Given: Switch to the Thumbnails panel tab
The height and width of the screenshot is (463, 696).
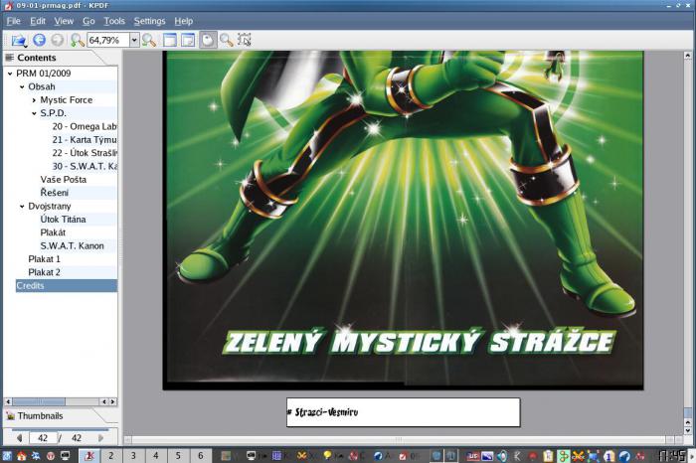Looking at the screenshot, I should click(x=40, y=416).
